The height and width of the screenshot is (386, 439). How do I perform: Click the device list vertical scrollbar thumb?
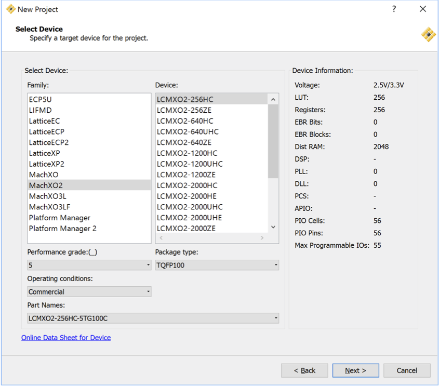[x=273, y=141]
